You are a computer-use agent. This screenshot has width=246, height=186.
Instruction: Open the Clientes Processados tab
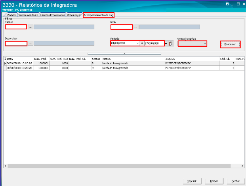click(52, 15)
